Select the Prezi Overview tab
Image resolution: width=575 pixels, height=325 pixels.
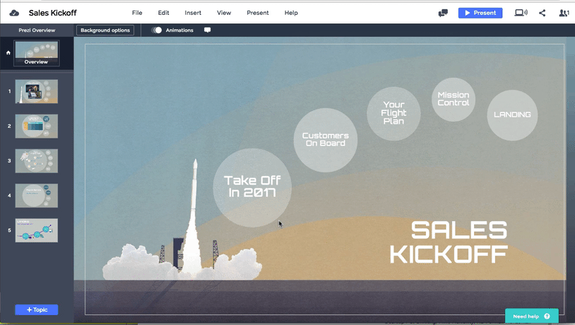[37, 30]
